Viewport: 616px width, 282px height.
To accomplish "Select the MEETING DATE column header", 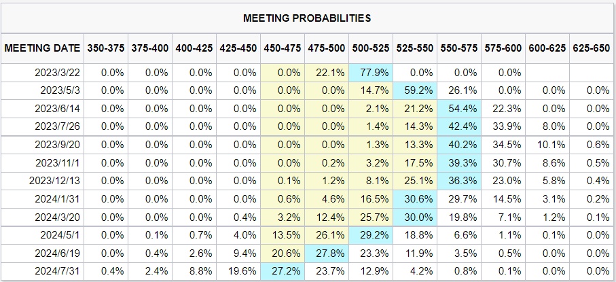I will point(41,48).
